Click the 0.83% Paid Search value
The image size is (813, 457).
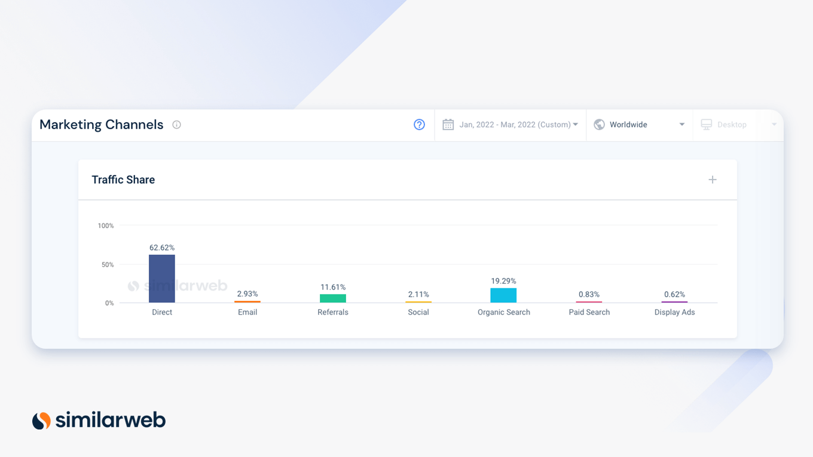[589, 294]
